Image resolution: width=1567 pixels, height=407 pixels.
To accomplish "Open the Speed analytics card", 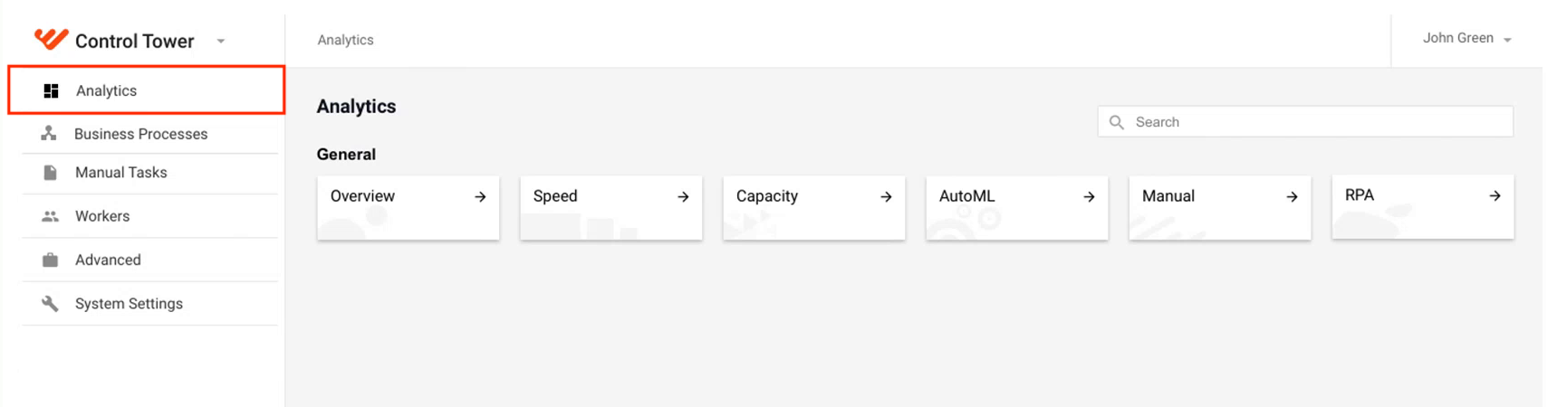I will (611, 208).
